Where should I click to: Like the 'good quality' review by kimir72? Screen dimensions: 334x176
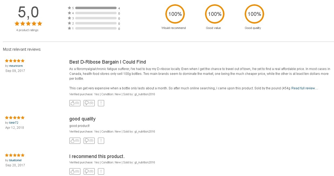(75, 141)
